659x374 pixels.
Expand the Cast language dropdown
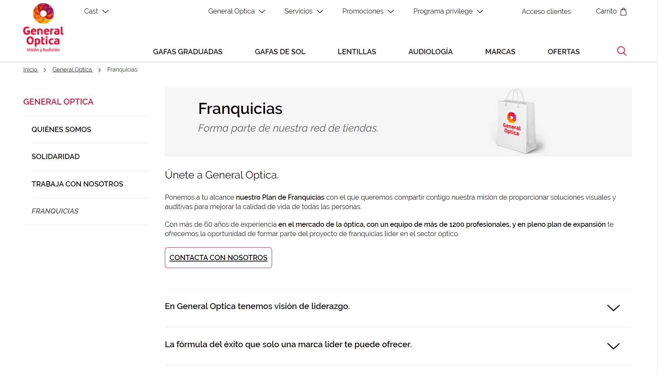point(96,11)
